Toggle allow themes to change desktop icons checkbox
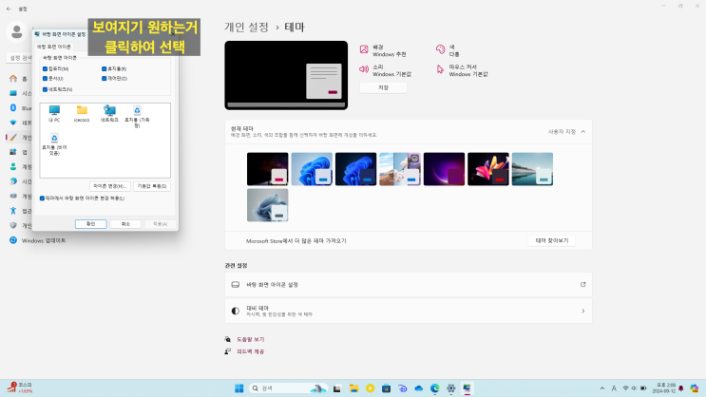 point(43,198)
